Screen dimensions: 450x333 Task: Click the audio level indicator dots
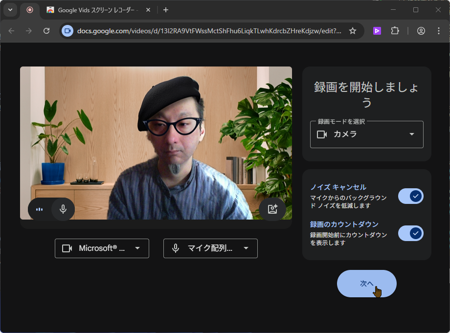click(39, 209)
